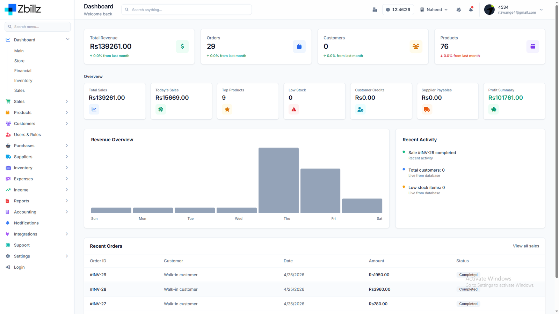
Task: Click the notification bell icon in header
Action: [x=471, y=9]
